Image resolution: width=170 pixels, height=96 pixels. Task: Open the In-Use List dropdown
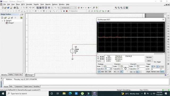[68, 8]
